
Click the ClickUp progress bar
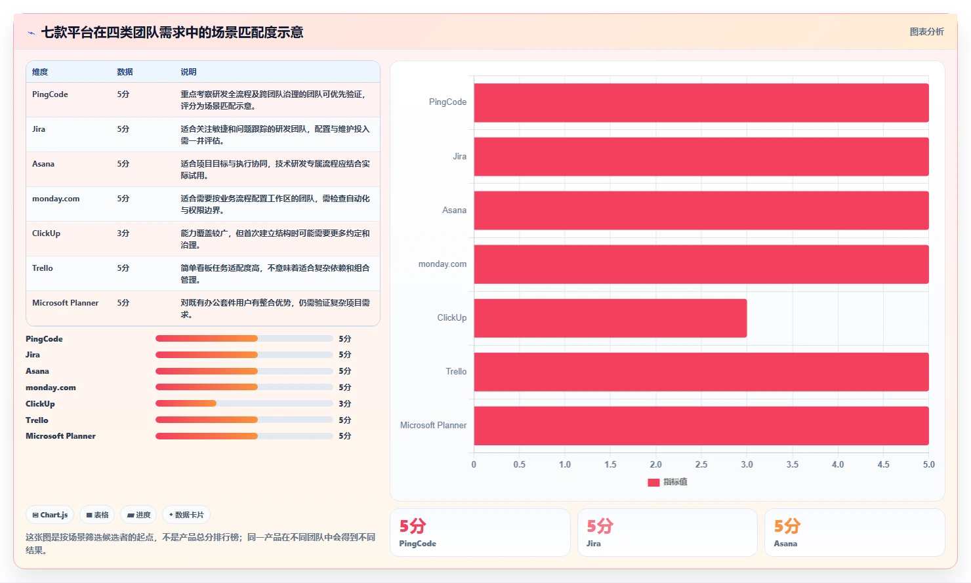(x=244, y=403)
